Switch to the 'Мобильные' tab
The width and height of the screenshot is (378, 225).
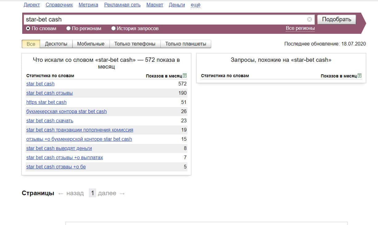point(91,44)
